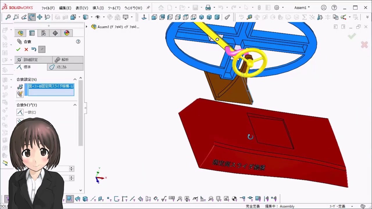The width and height of the screenshot is (372, 209).
Task: Choose the Zoom In/Out tool
Action: [x=47, y=17]
